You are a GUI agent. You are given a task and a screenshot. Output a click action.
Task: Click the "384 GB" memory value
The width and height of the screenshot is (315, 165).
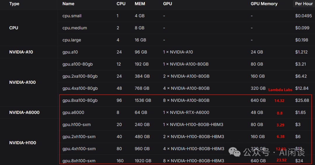coord(142,76)
